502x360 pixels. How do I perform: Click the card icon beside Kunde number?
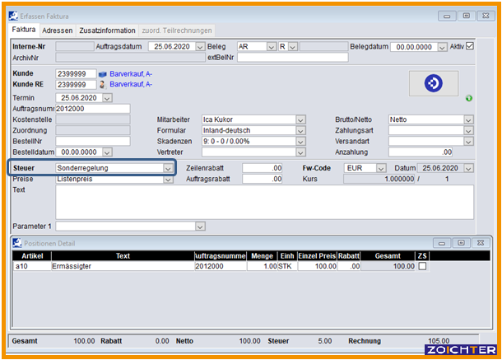[103, 74]
